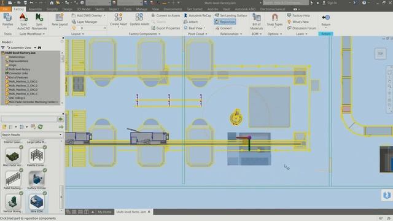This screenshot has height=221, width=393.
Task: Click Export Properties
Action: click(166, 28)
